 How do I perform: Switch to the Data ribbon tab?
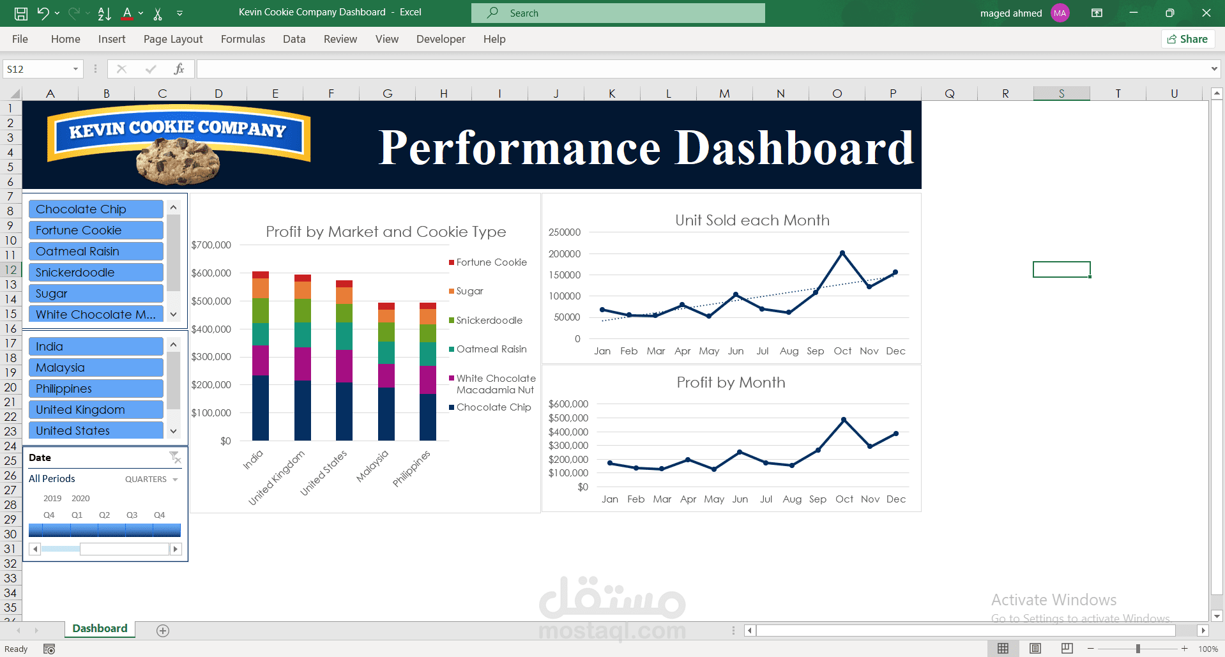point(294,39)
